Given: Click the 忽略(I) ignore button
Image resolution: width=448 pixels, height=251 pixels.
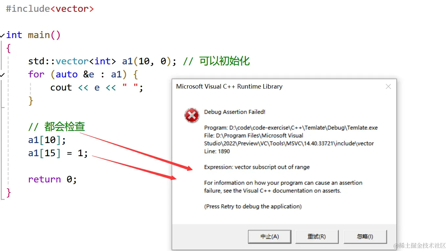Looking at the screenshot, I should (x=365, y=237).
